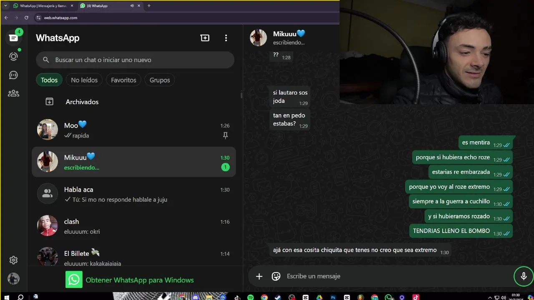Image resolution: width=534 pixels, height=300 pixels.
Task: Select the Todos filter chip
Action: 49,80
